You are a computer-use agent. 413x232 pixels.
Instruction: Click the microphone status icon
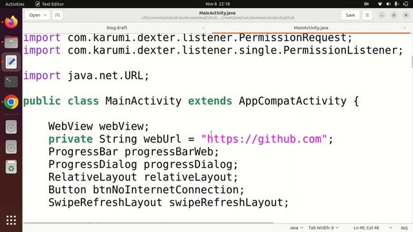pyautogui.click(x=396, y=4)
